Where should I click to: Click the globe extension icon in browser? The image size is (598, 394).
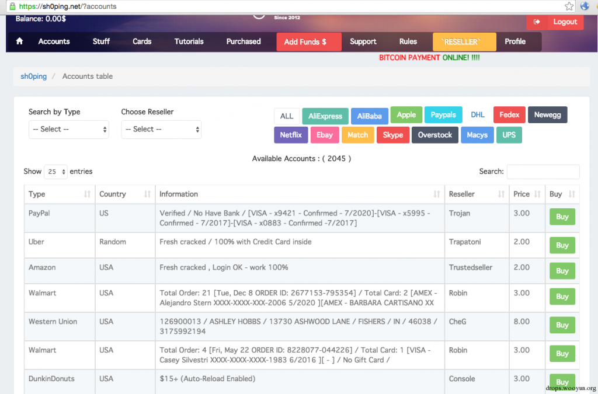pos(585,6)
